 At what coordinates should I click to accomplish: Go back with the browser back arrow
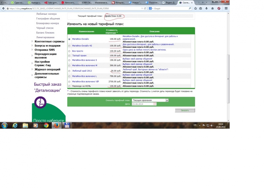click(x=3, y=9)
